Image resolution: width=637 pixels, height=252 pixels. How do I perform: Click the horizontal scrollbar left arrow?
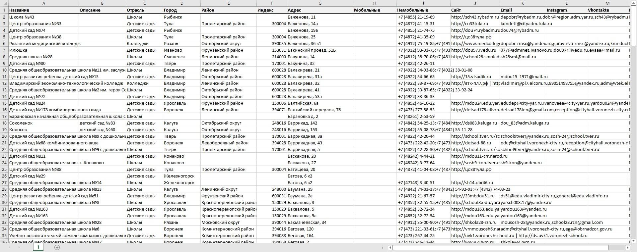point(390,247)
